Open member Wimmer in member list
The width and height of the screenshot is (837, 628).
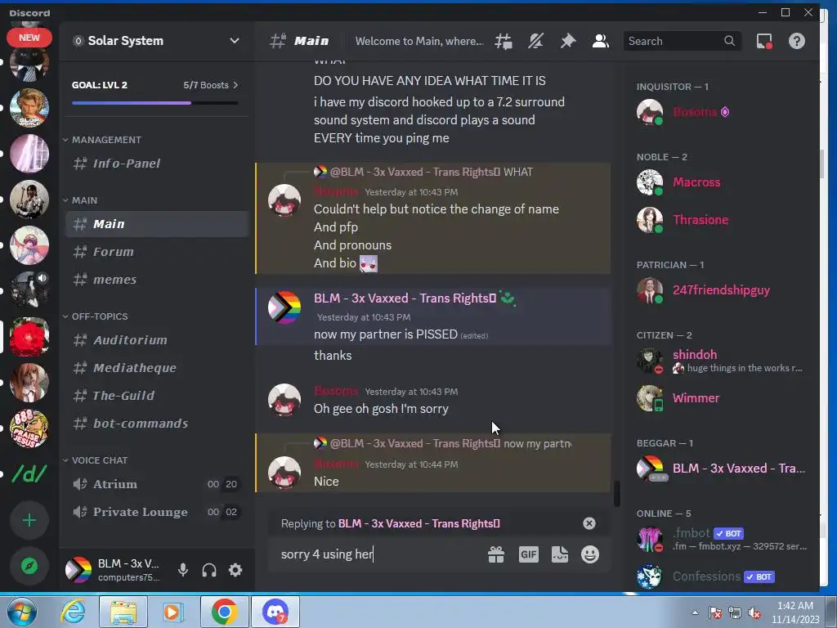(x=722, y=398)
